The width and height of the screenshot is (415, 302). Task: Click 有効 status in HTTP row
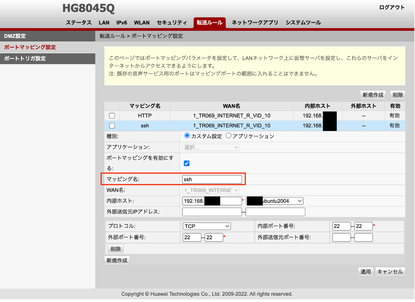click(395, 116)
